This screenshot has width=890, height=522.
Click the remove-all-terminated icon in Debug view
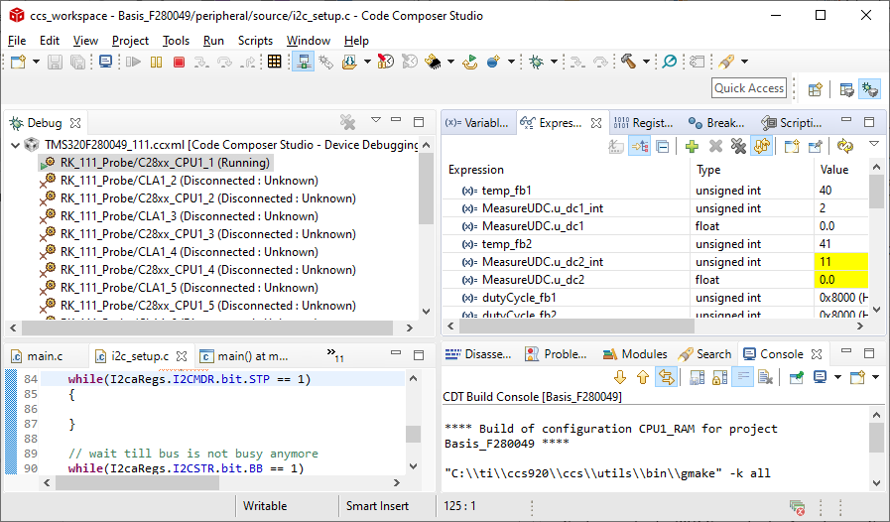[347, 122]
